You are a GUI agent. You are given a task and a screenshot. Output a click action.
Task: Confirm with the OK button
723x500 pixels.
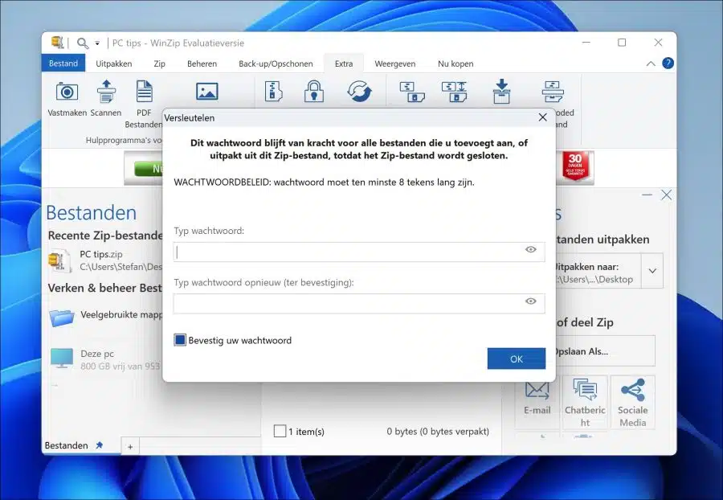[517, 359]
